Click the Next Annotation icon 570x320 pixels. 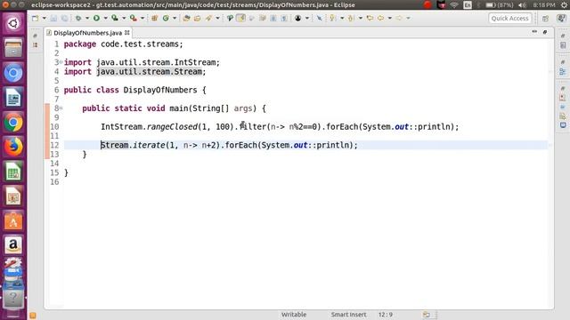332,18
